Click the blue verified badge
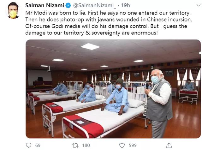Viewport: 202px width, 150px height. point(76,6)
